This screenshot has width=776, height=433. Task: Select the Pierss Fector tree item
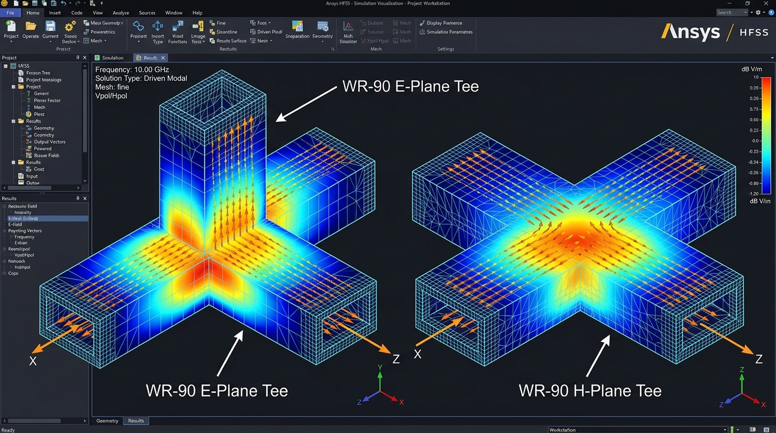pos(47,100)
